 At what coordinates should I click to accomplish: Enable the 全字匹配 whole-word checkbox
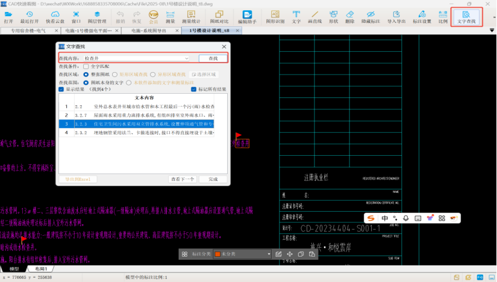point(86,66)
